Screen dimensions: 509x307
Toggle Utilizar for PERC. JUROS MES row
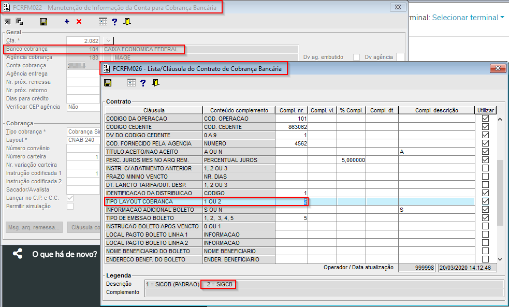pos(485,160)
